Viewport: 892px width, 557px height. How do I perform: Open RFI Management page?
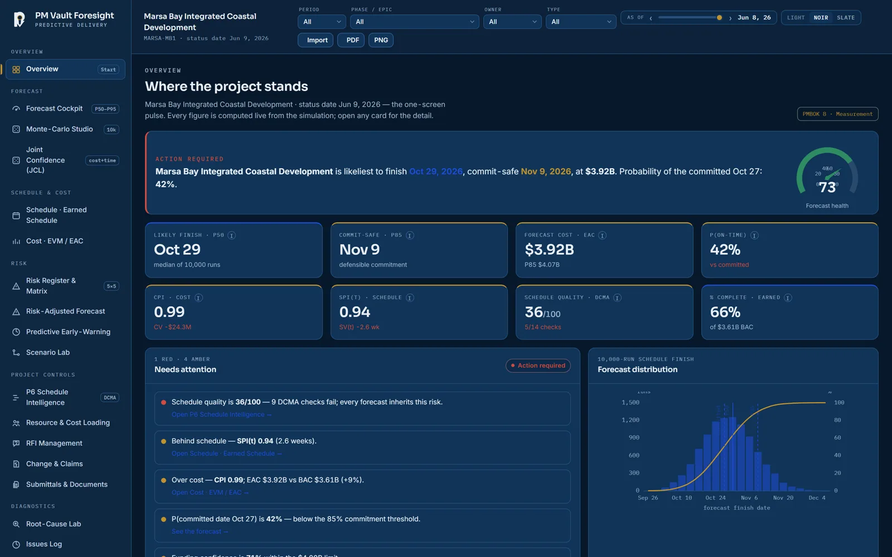(65, 443)
